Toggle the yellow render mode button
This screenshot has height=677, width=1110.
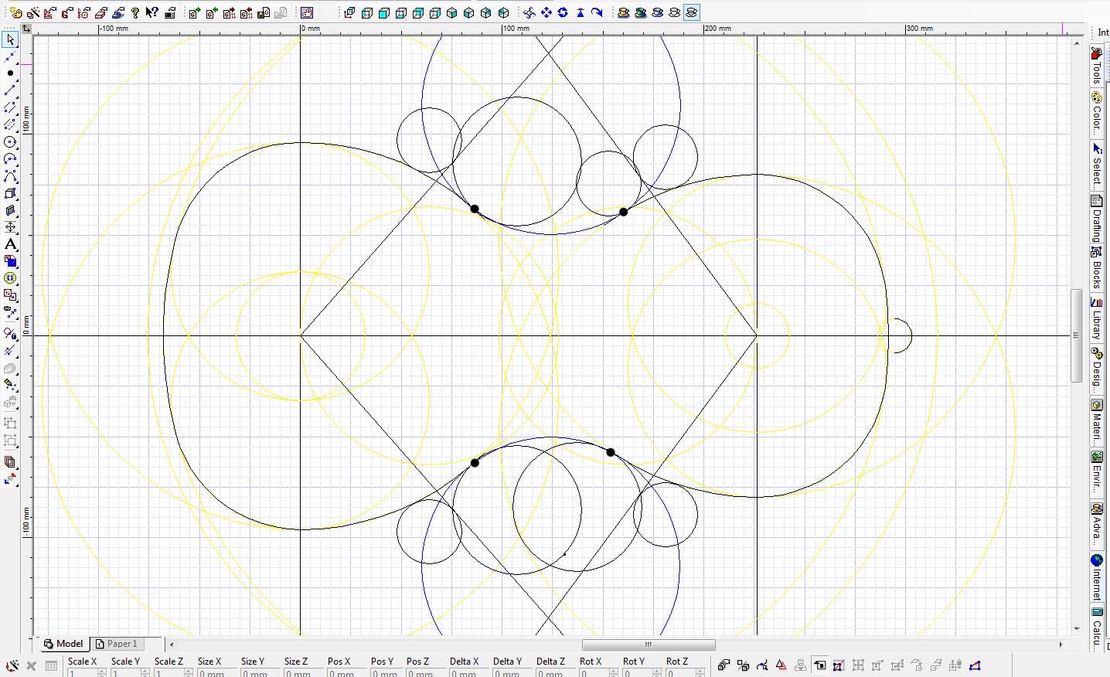pyautogui.click(x=623, y=12)
